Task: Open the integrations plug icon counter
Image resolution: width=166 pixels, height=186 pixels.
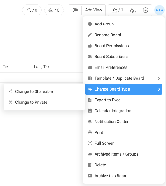Action: tap(32, 10)
